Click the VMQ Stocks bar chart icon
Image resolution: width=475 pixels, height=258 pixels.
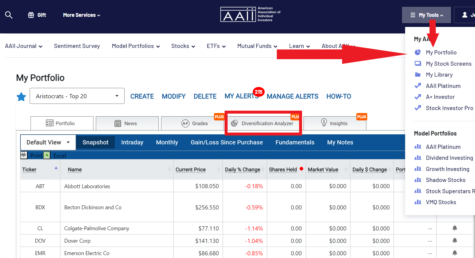tap(418, 202)
